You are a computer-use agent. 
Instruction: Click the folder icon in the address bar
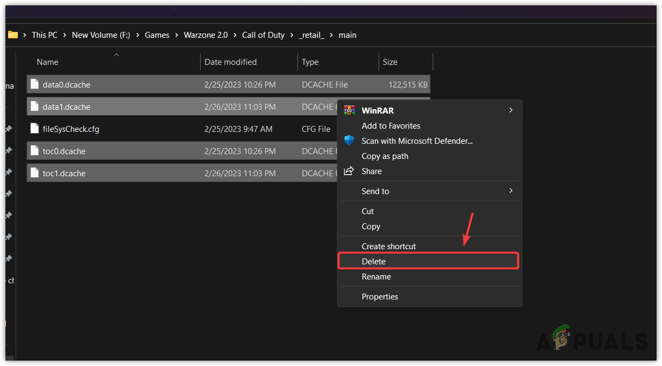(x=13, y=35)
